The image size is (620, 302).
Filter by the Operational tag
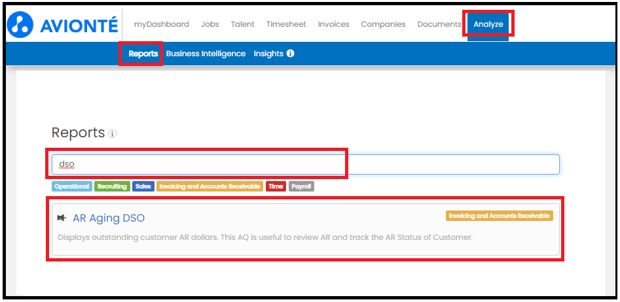click(x=72, y=186)
